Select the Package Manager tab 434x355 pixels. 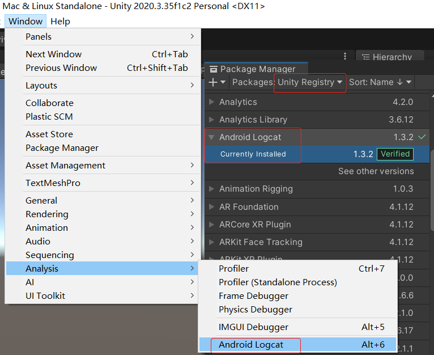pyautogui.click(x=257, y=69)
